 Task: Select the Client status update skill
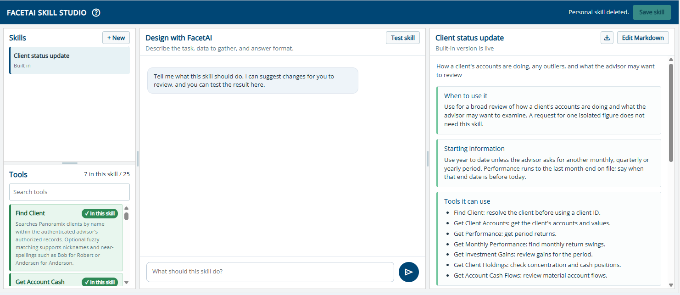pos(69,60)
